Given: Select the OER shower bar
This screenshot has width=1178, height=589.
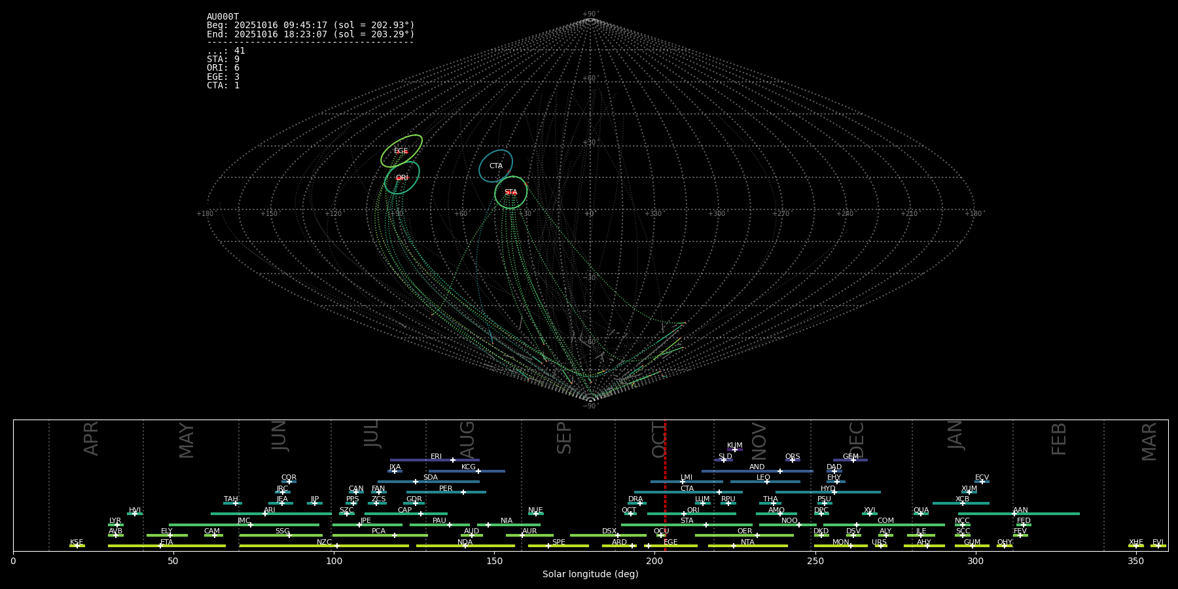Looking at the screenshot, I should pos(744,535).
